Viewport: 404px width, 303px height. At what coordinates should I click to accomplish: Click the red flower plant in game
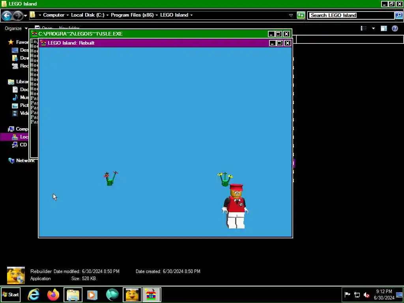click(111, 179)
